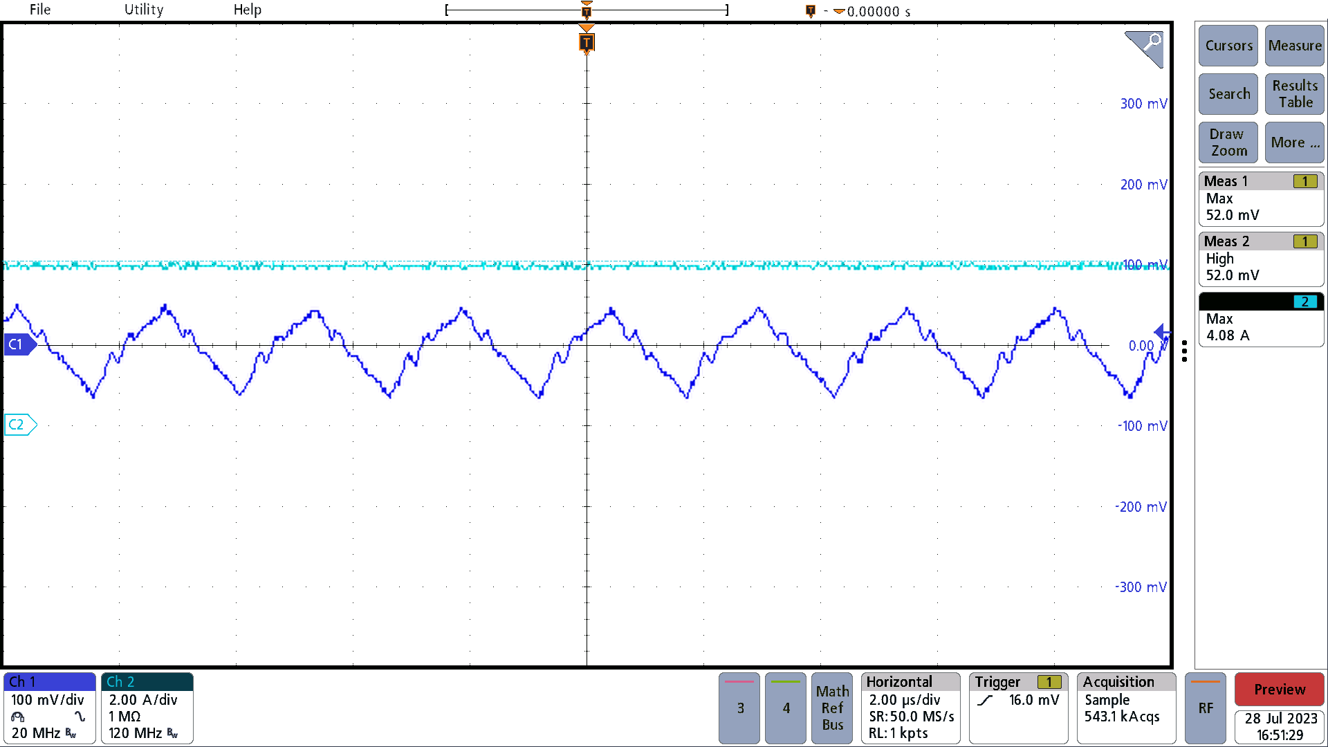Open the Trigger settings badge

coord(1018,708)
